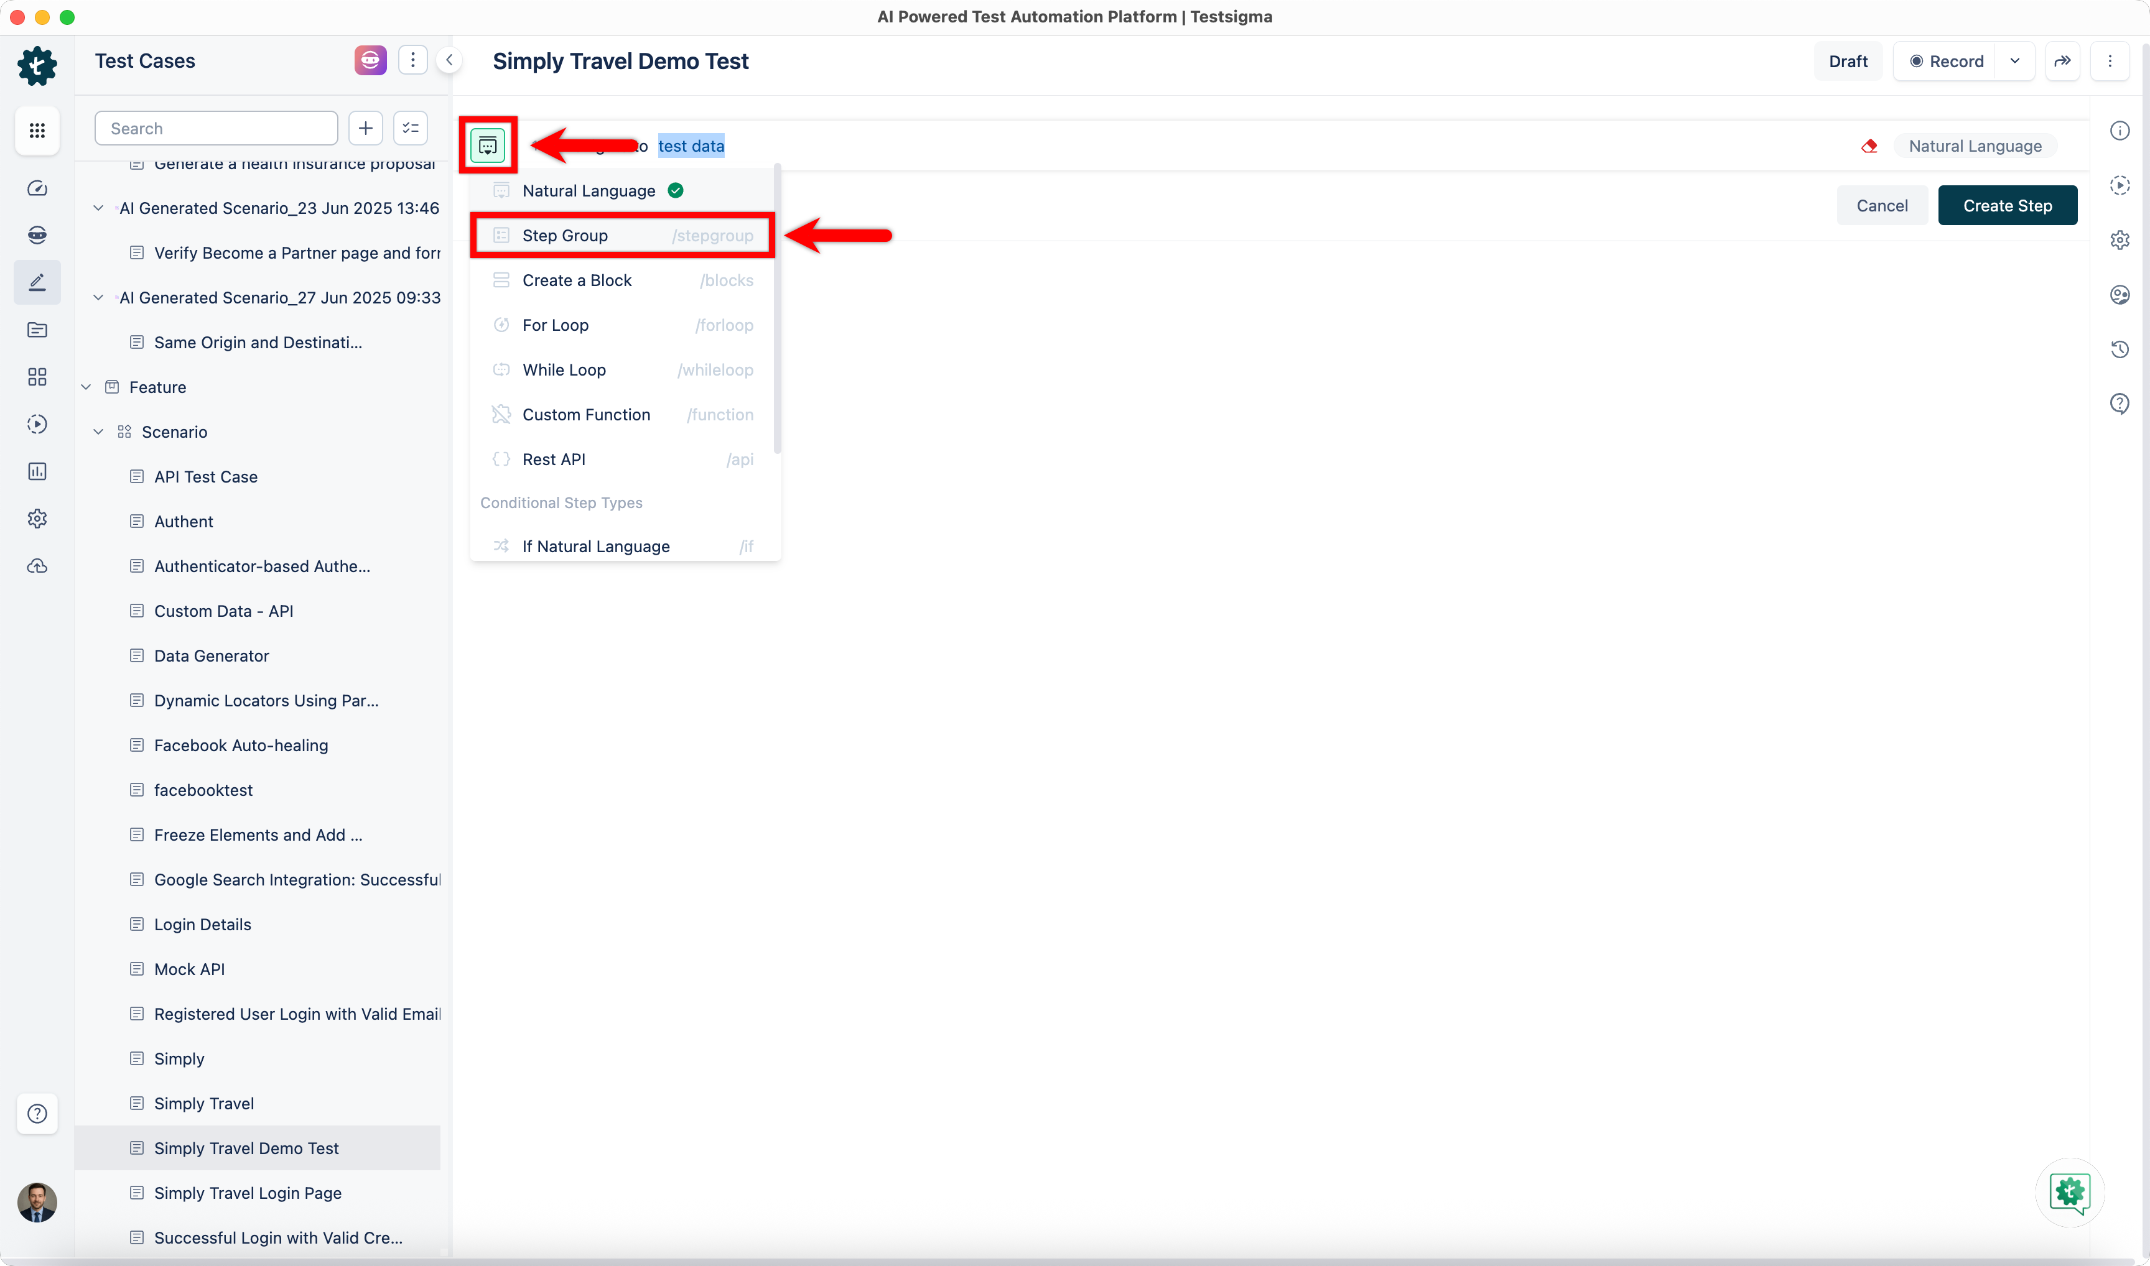
Task: Choose Create a Block option
Action: (623, 280)
